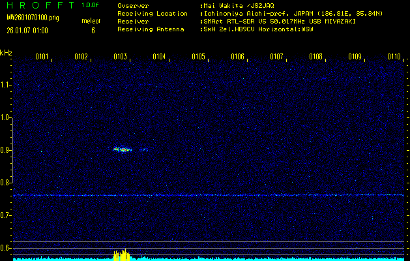The width and height of the screenshot is (410, 261).
Task: Click the 0110 time marker
Action: pyautogui.click(x=394, y=57)
